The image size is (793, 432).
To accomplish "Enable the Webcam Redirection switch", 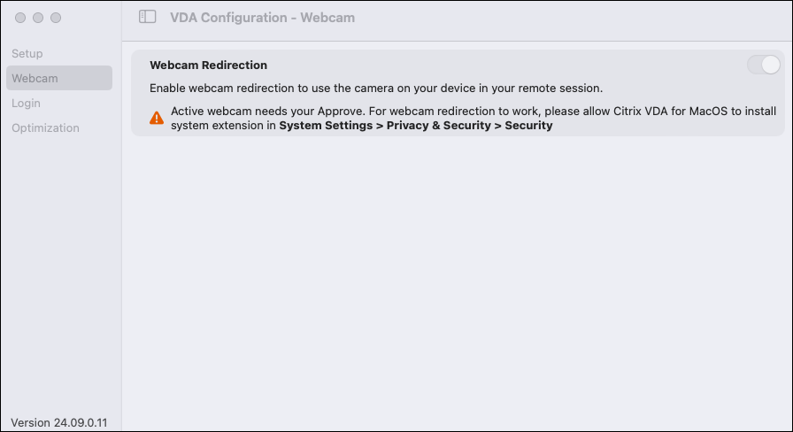I will pos(763,65).
